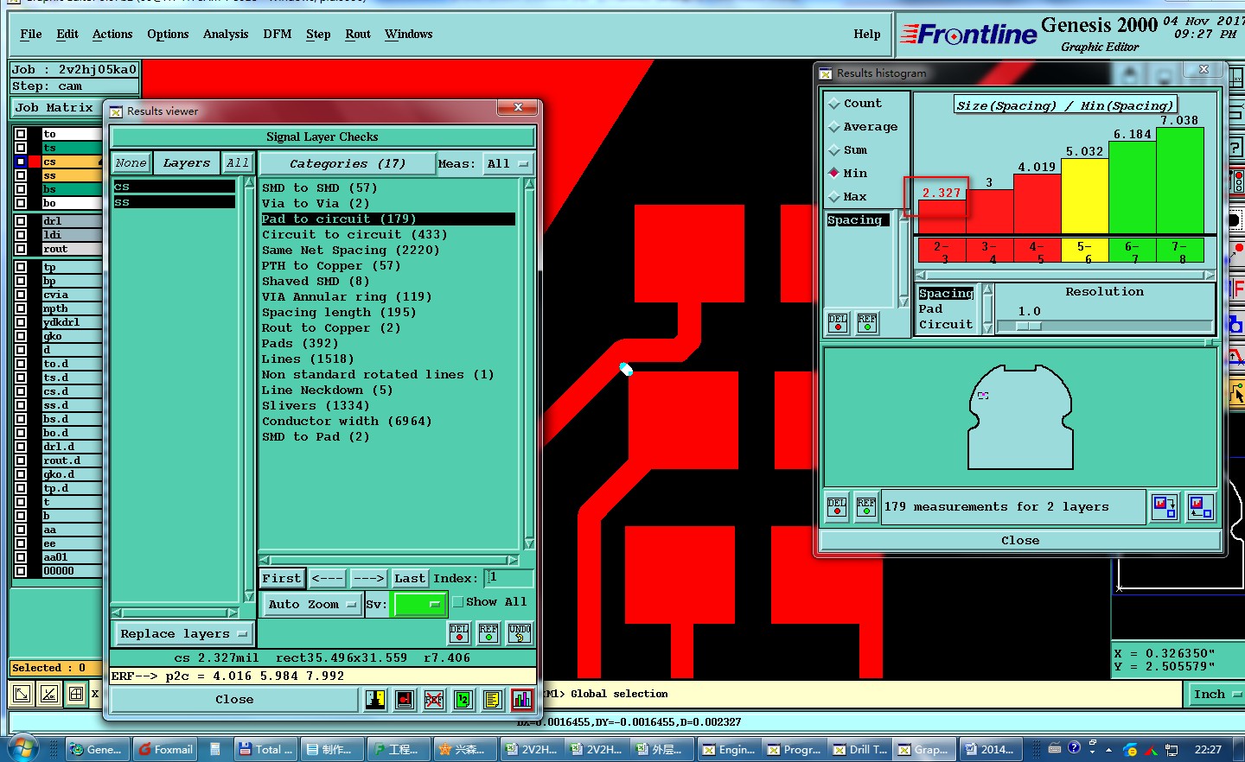Click the green numbered page icon
Screen dimensions: 1245x762
pos(463,700)
